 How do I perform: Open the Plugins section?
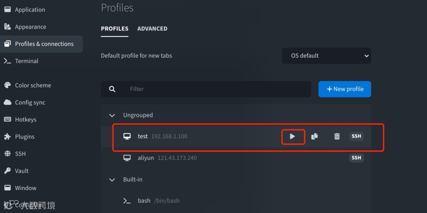coord(25,137)
